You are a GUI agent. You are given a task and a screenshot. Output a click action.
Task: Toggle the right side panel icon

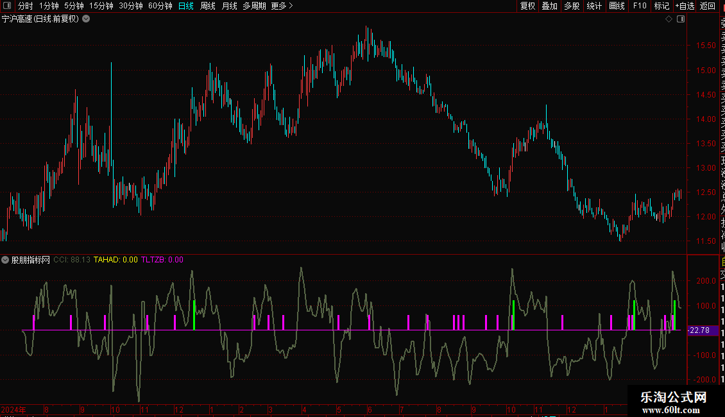click(681, 19)
